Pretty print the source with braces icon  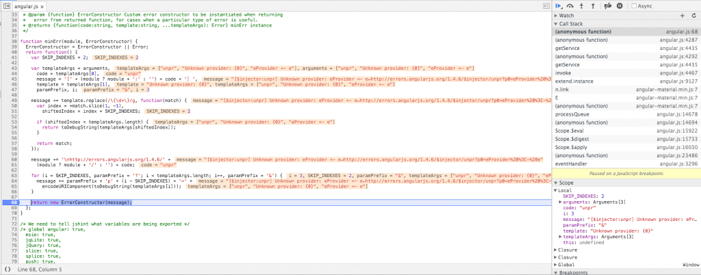(8, 270)
